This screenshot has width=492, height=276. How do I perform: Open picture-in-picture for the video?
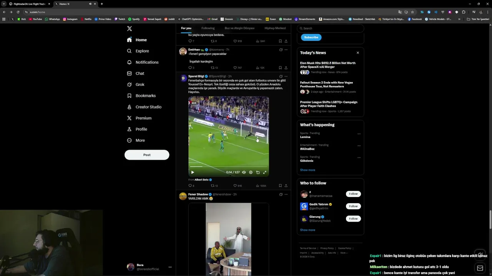pos(258,172)
